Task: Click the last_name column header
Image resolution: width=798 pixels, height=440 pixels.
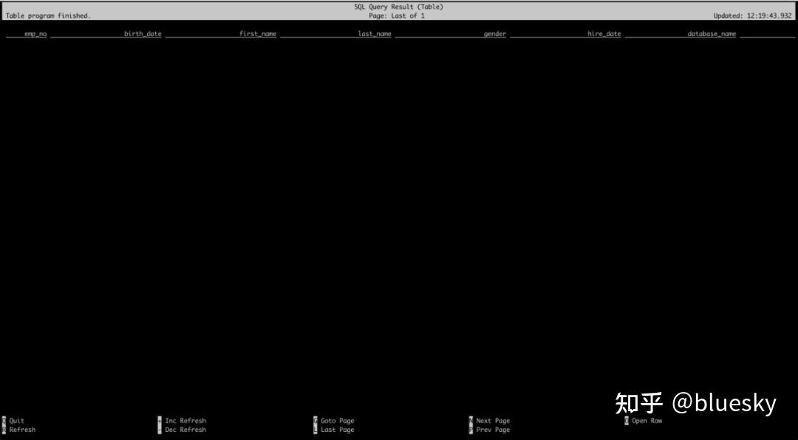Action: coord(374,33)
